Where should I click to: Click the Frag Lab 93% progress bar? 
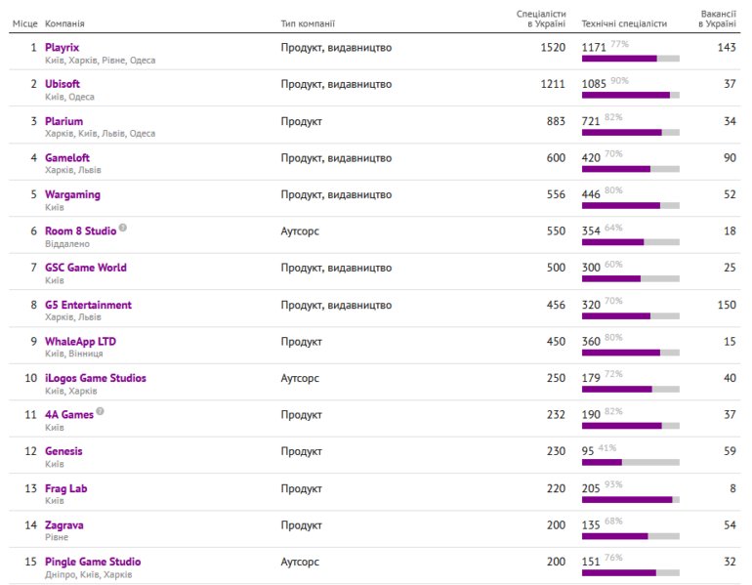(630, 499)
